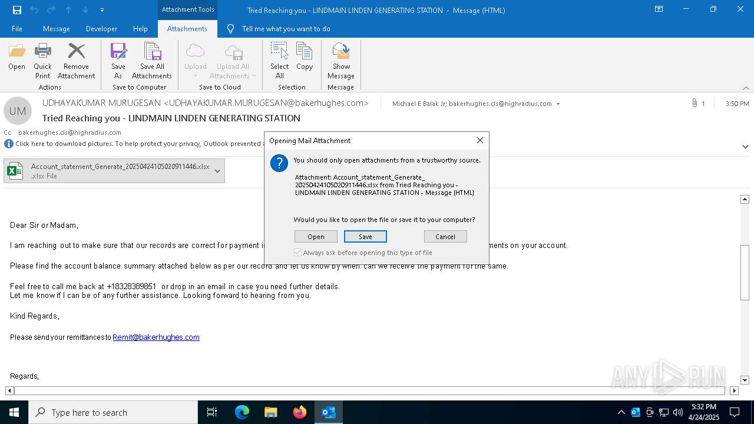Click the paperclip attachment count icon
The image size is (754, 424).
click(x=695, y=103)
